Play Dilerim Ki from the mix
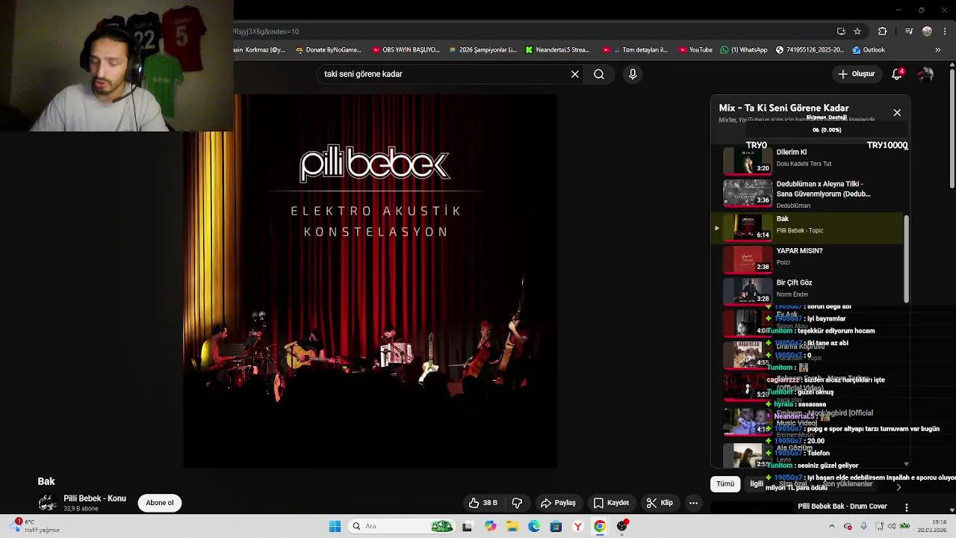Screen dimensions: 956x538 coord(810,160)
